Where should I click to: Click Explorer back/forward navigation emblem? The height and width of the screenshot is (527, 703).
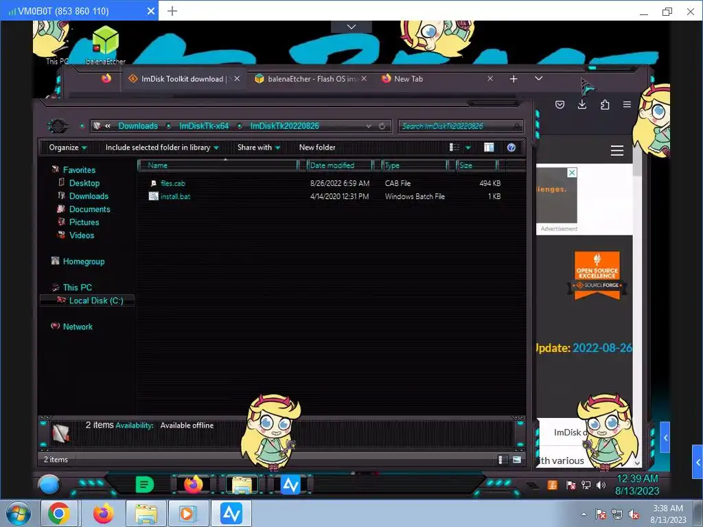58,126
